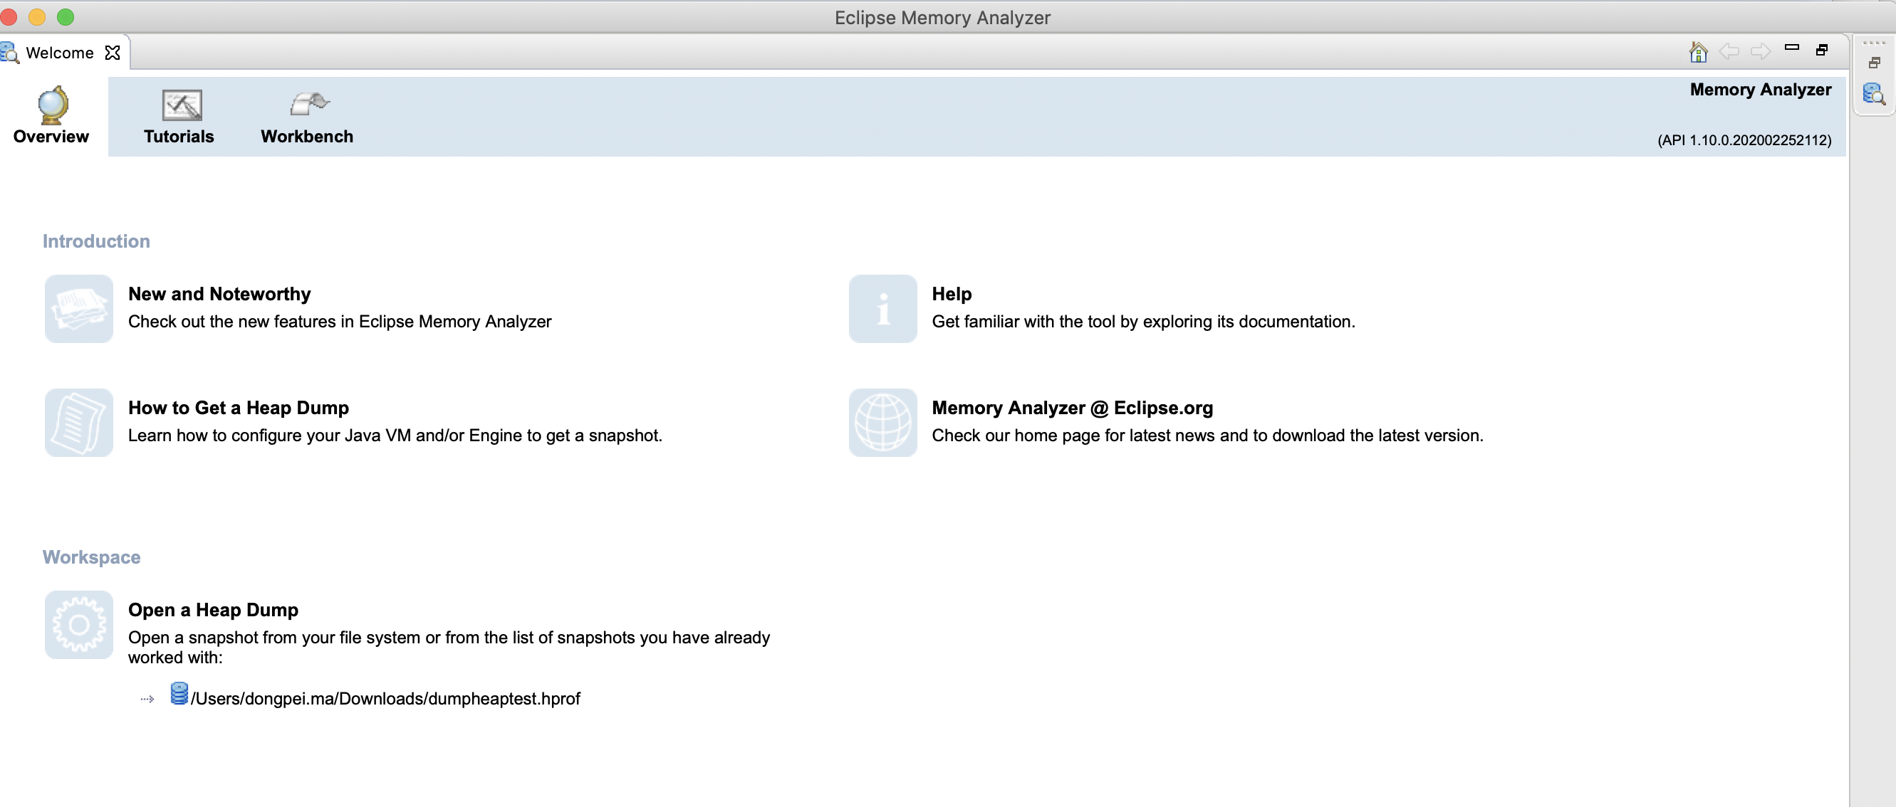This screenshot has height=807, width=1896.
Task: Select the Welcome tab
Action: coord(59,52)
